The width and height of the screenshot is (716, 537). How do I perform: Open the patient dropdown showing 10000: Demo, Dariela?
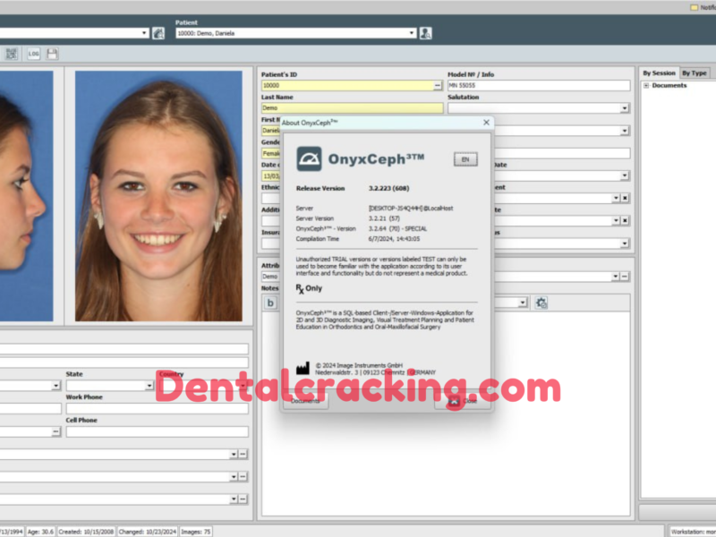pos(410,32)
